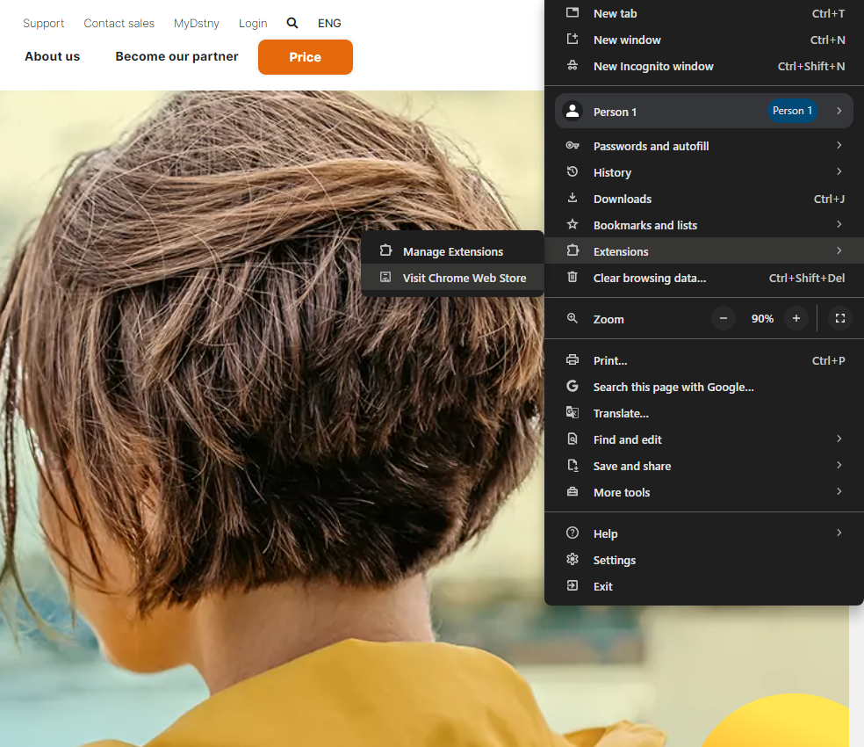The height and width of the screenshot is (747, 864).
Task: Click the More tools toolbox icon
Action: click(x=572, y=491)
